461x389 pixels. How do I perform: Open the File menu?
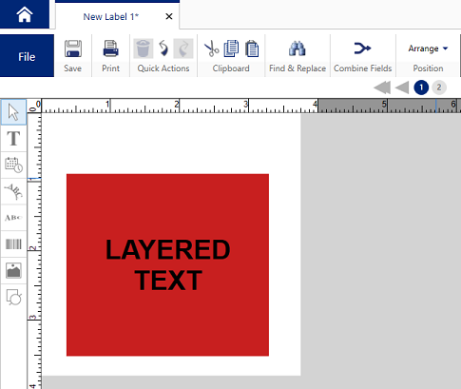point(27,56)
